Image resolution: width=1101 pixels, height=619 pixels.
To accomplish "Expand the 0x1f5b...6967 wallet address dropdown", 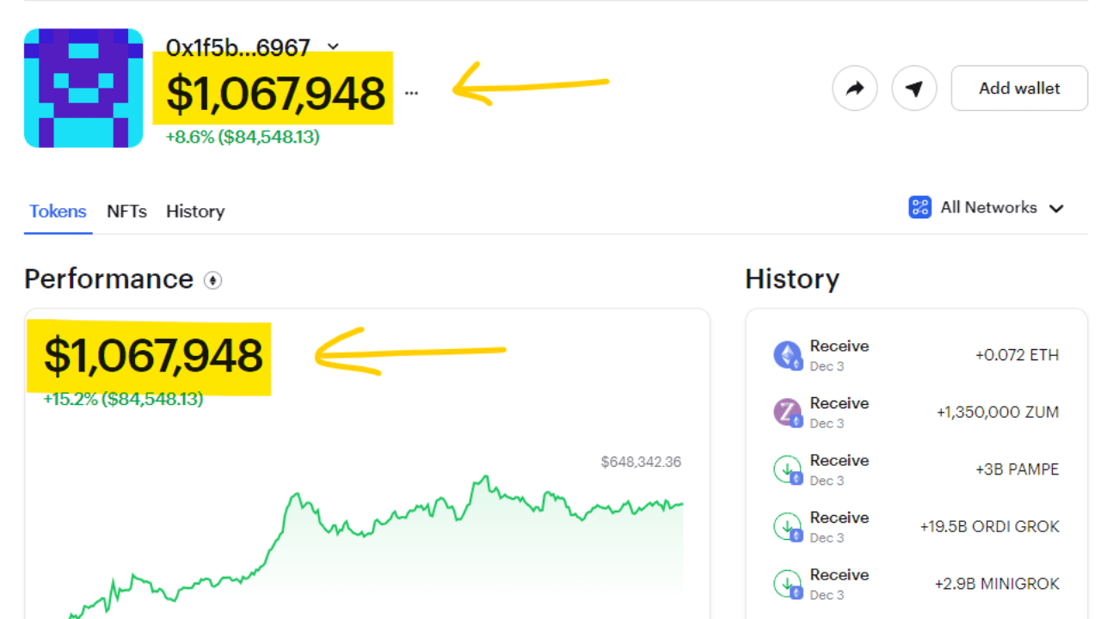I will [334, 46].
